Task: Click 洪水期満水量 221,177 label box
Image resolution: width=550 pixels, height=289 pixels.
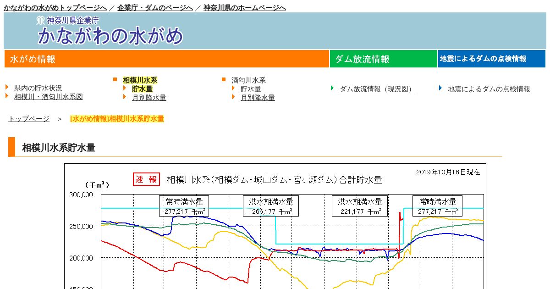Action: tap(360, 206)
